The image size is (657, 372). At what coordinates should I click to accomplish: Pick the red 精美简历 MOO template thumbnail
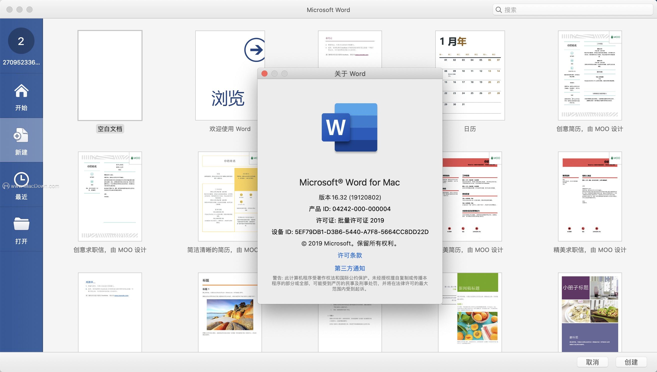click(x=472, y=196)
